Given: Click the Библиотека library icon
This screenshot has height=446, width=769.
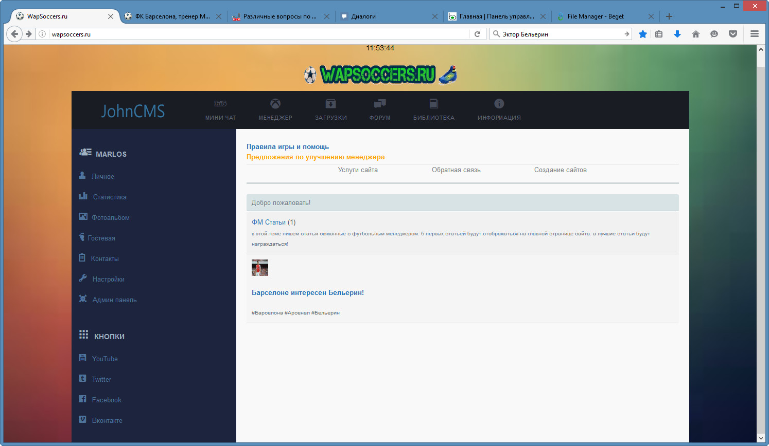Looking at the screenshot, I should (x=433, y=104).
